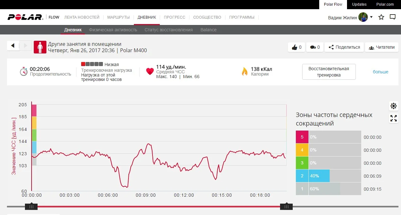Viewport: 401px width, 215px height.
Task: Click the Polar logo
Action: 26,17
